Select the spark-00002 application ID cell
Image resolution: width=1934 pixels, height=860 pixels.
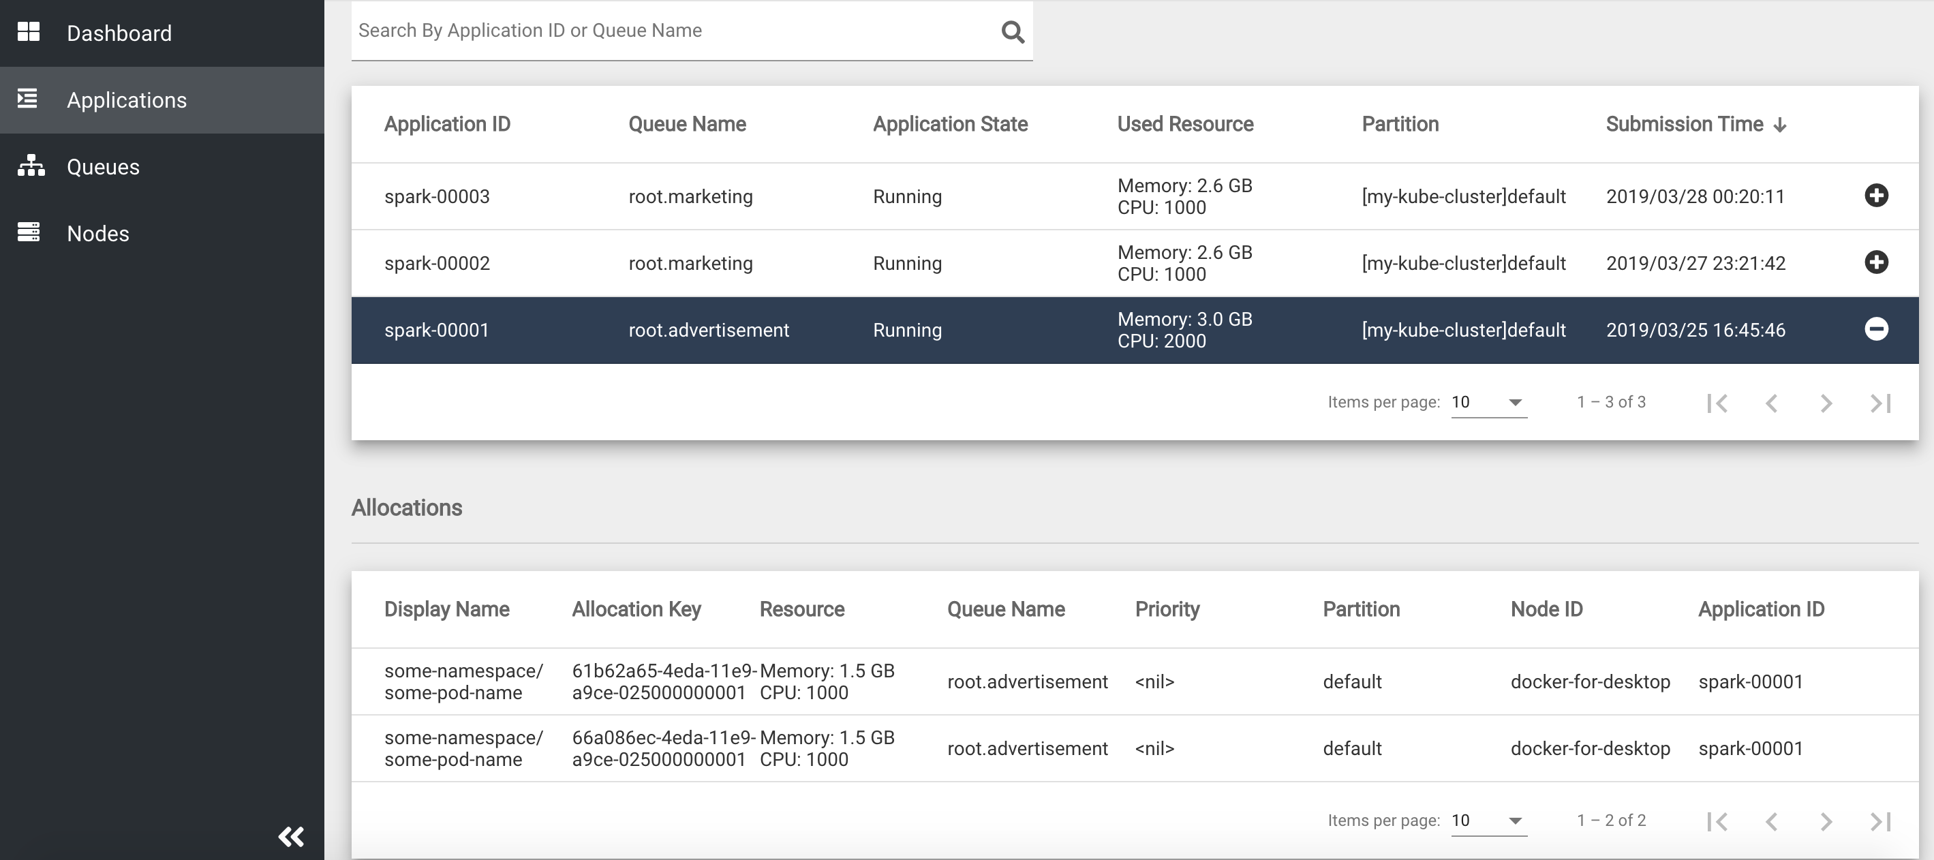click(x=436, y=264)
